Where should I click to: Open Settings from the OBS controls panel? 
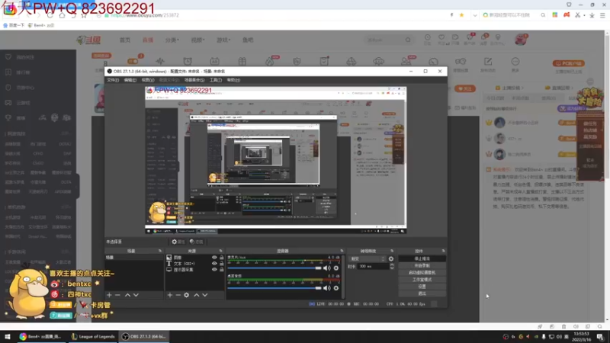pyautogui.click(x=422, y=287)
